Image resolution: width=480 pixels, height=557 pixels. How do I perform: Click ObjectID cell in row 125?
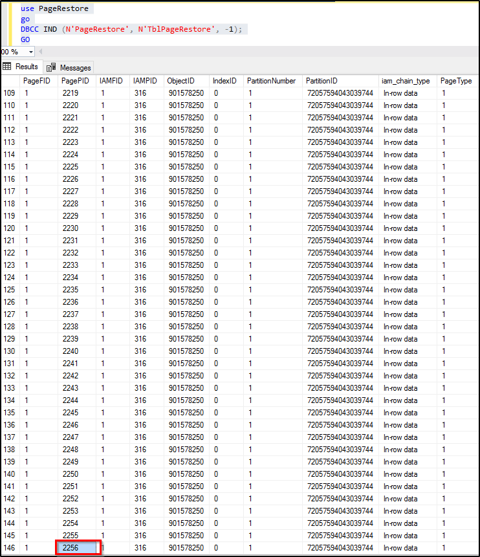click(x=186, y=290)
